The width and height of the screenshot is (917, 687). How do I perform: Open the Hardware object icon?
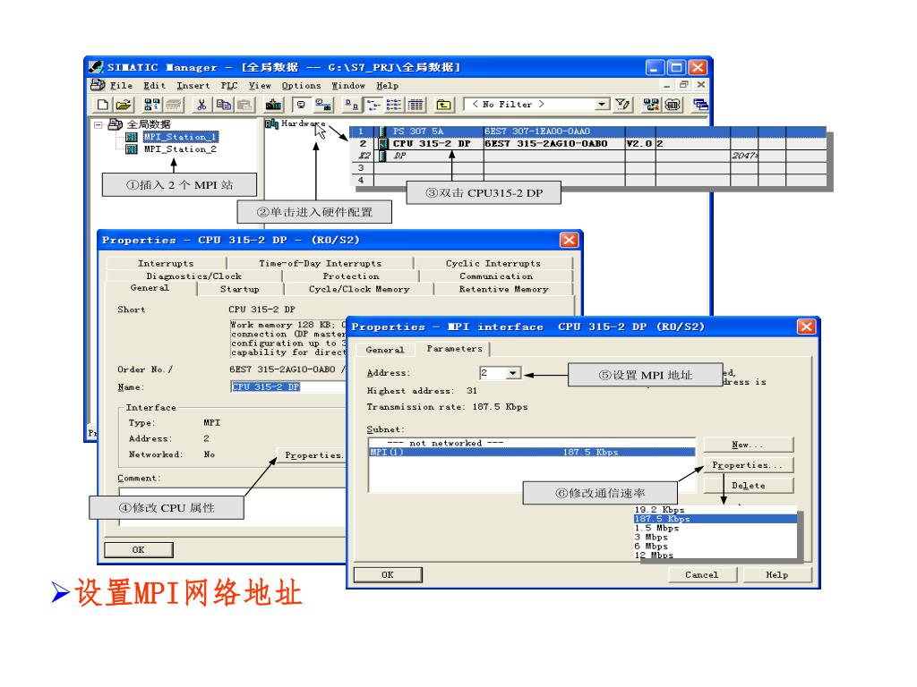(271, 123)
